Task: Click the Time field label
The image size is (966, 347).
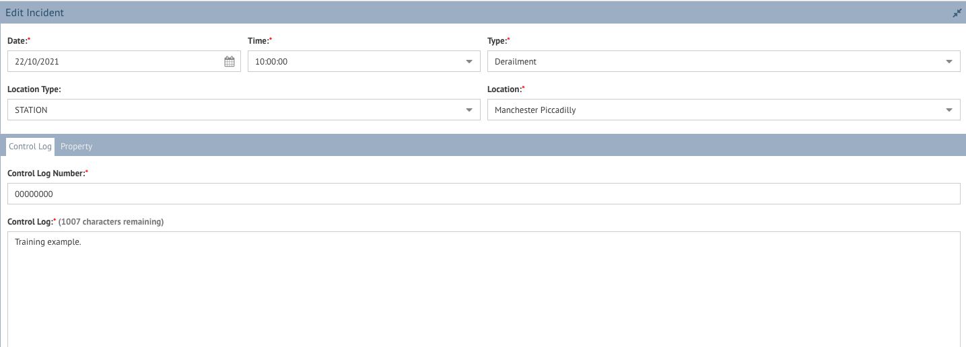Action: coord(260,41)
